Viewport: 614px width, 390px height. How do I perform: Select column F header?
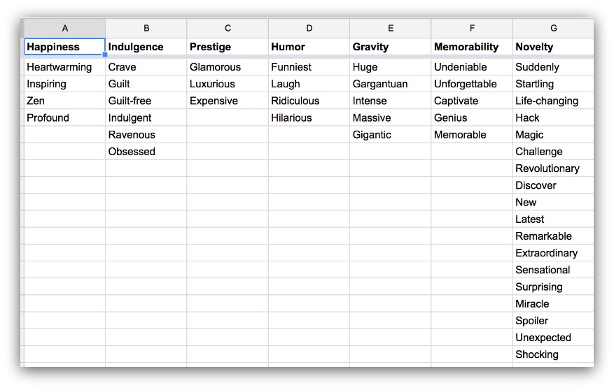472,28
